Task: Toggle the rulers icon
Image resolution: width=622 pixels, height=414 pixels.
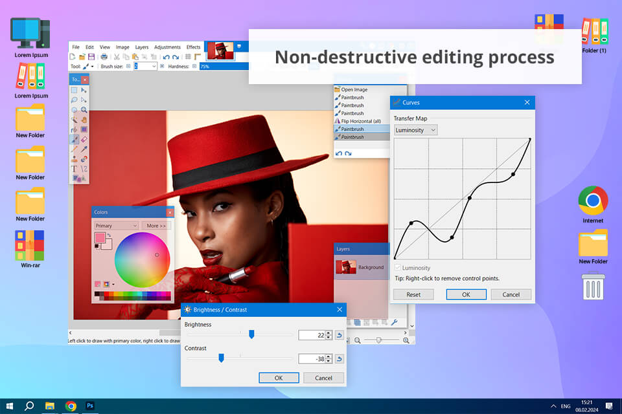Action: 198,57
